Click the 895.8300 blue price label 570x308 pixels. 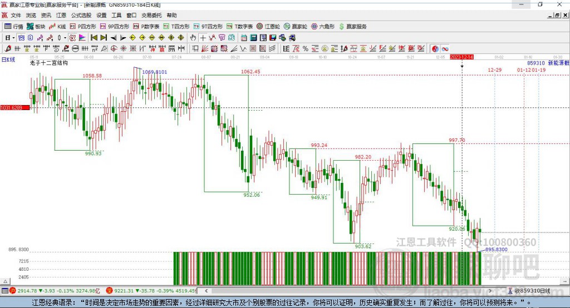496,250
